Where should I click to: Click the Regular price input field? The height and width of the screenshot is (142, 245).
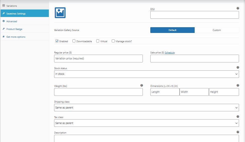click(x=98, y=59)
